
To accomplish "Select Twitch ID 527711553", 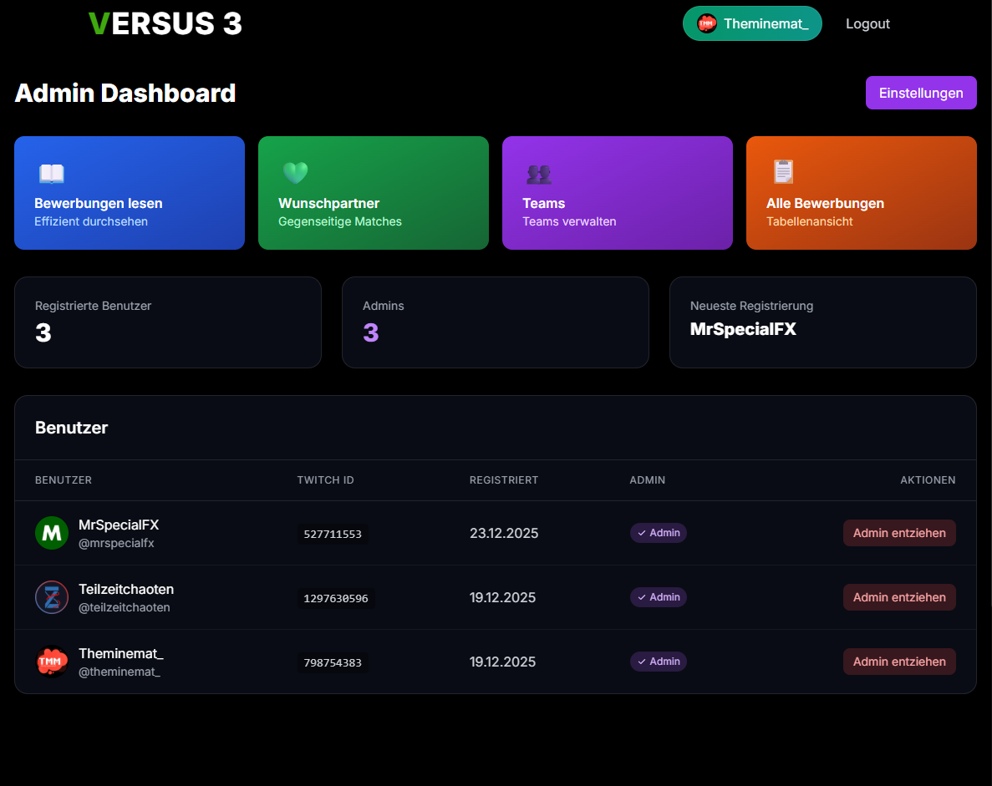I will coord(333,534).
